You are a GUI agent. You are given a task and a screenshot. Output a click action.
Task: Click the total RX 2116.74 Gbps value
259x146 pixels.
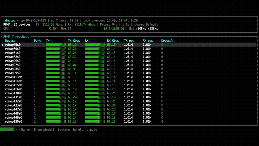click(85, 25)
